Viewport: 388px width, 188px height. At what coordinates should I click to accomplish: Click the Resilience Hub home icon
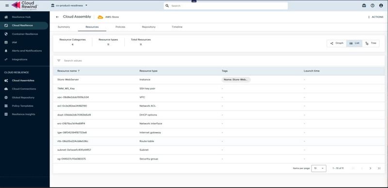coord(6,17)
